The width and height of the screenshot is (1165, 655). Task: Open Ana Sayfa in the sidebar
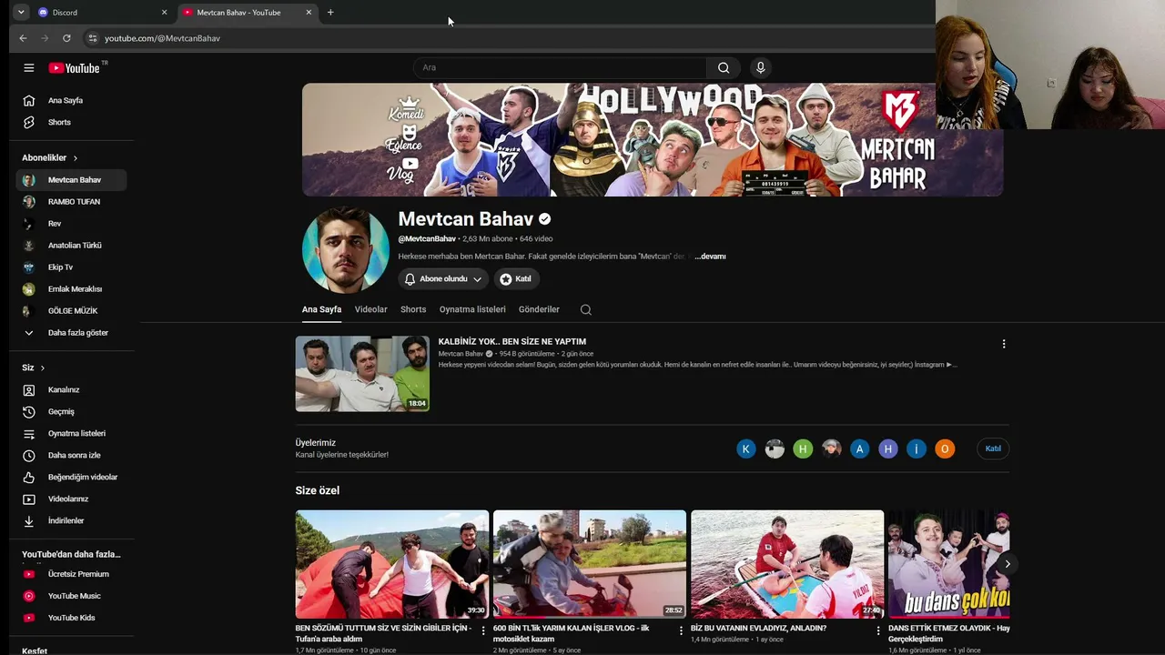71,100
